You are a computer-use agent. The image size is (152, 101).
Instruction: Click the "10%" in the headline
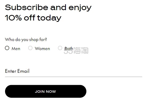(13, 18)
